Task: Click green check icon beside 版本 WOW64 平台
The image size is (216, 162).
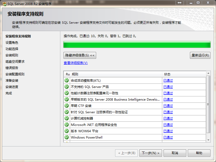Action: (x=67, y=131)
